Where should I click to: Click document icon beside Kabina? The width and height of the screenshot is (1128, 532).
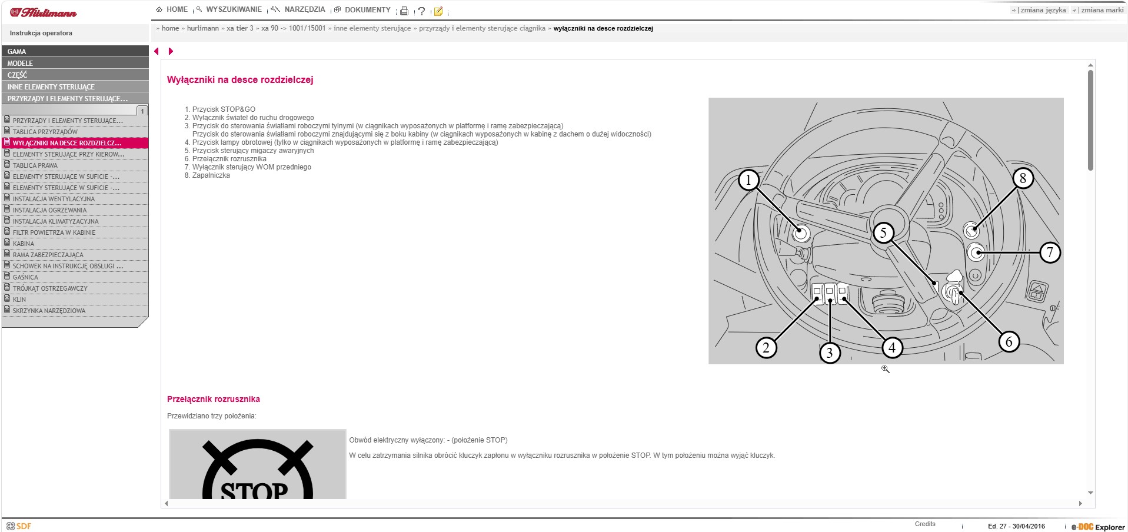coord(7,243)
